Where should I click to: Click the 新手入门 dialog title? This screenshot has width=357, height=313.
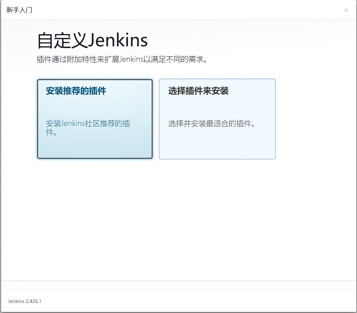[x=19, y=10]
